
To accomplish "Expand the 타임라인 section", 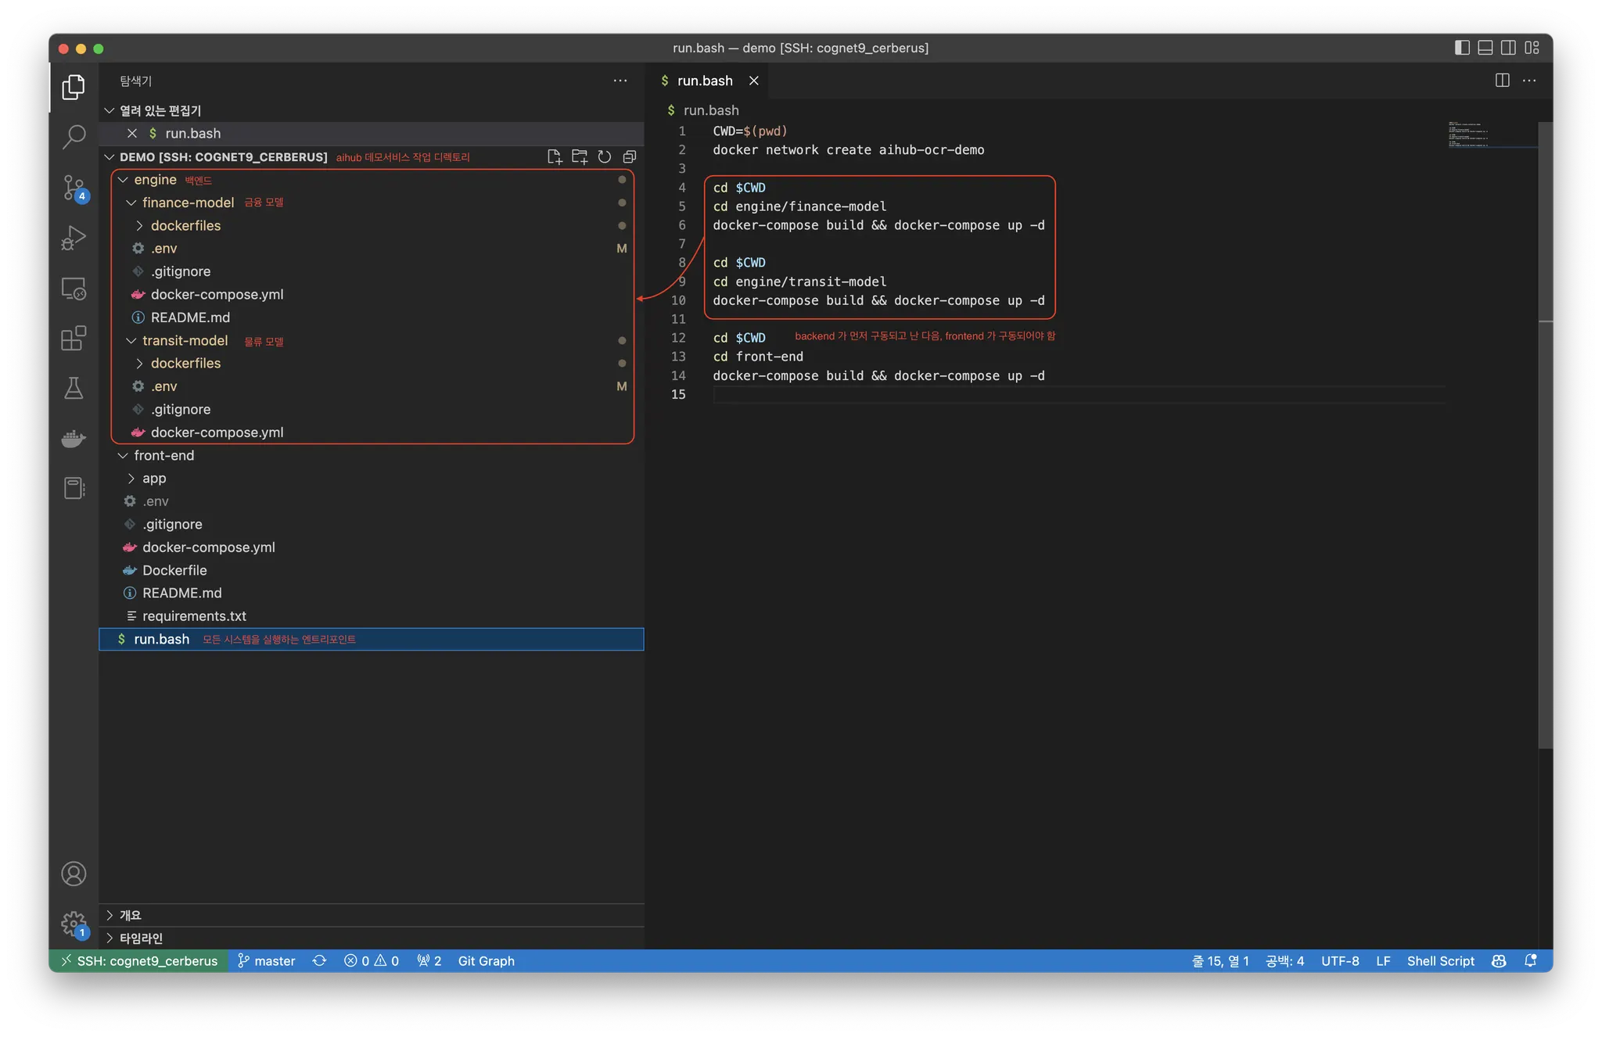I will 141,938.
